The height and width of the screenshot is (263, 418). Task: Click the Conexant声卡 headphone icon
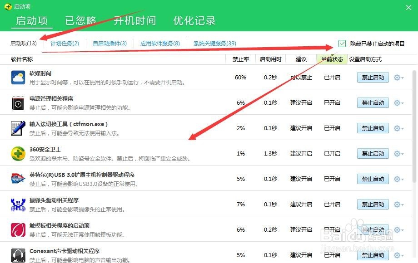[18, 255]
